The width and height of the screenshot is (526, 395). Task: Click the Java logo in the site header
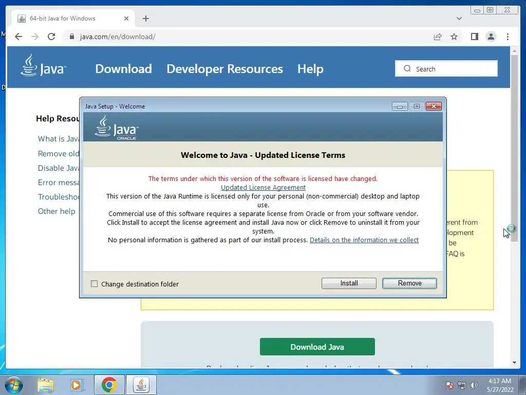(43, 65)
